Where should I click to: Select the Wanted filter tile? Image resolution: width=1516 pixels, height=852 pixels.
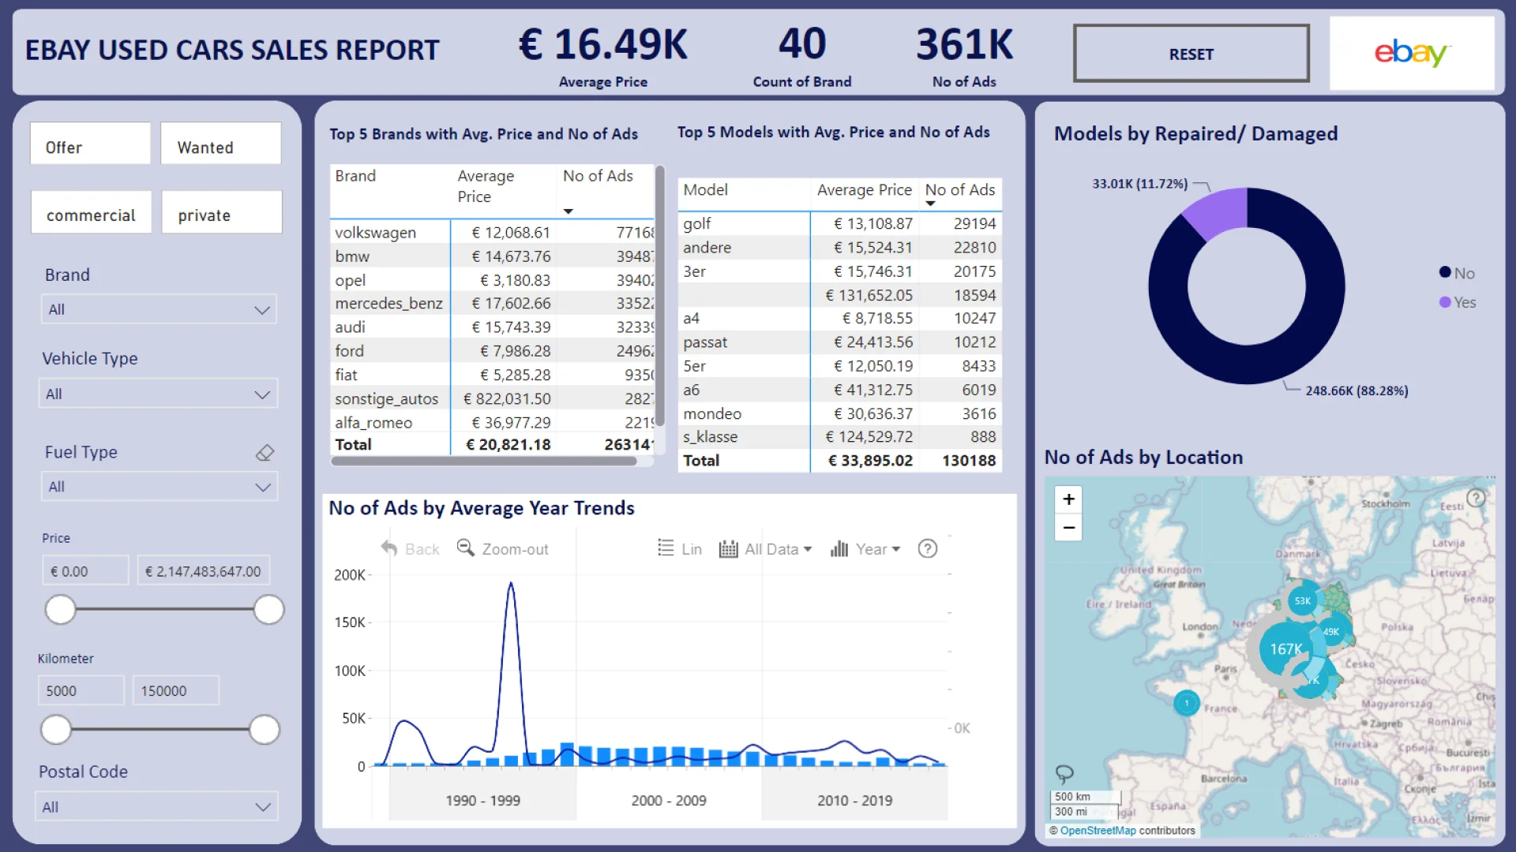point(221,144)
